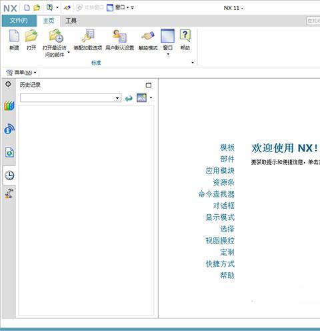Click the command finder search field
The height and width of the screenshot is (331, 320).
tap(313, 21)
